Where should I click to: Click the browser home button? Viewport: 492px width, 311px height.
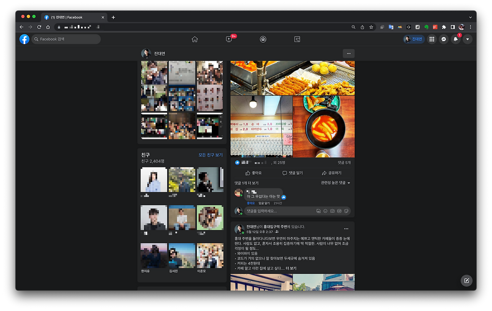pyautogui.click(x=48, y=27)
